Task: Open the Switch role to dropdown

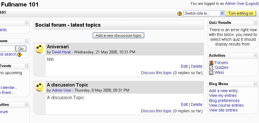Action: point(204,13)
